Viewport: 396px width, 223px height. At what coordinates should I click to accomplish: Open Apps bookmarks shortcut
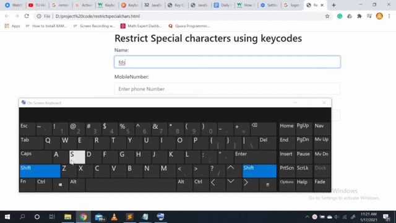point(12,26)
